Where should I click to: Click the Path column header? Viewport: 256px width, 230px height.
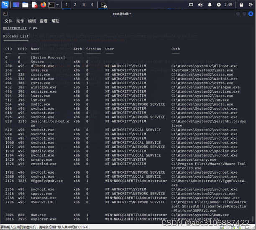tap(176, 49)
